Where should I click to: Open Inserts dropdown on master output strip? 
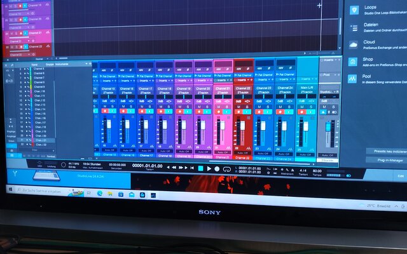click(335, 60)
